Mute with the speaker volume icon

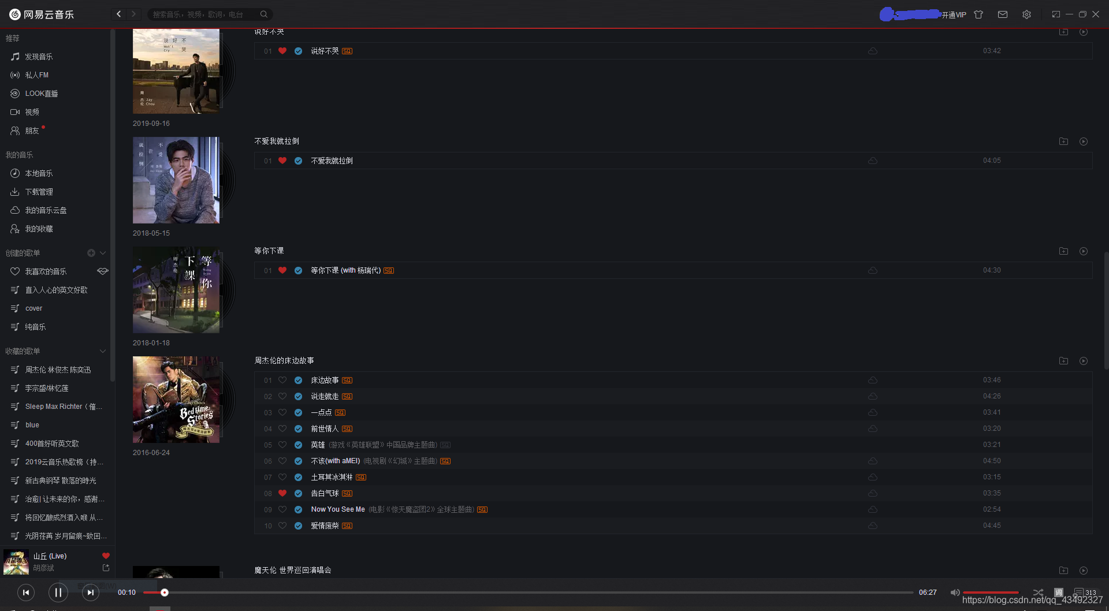point(955,593)
